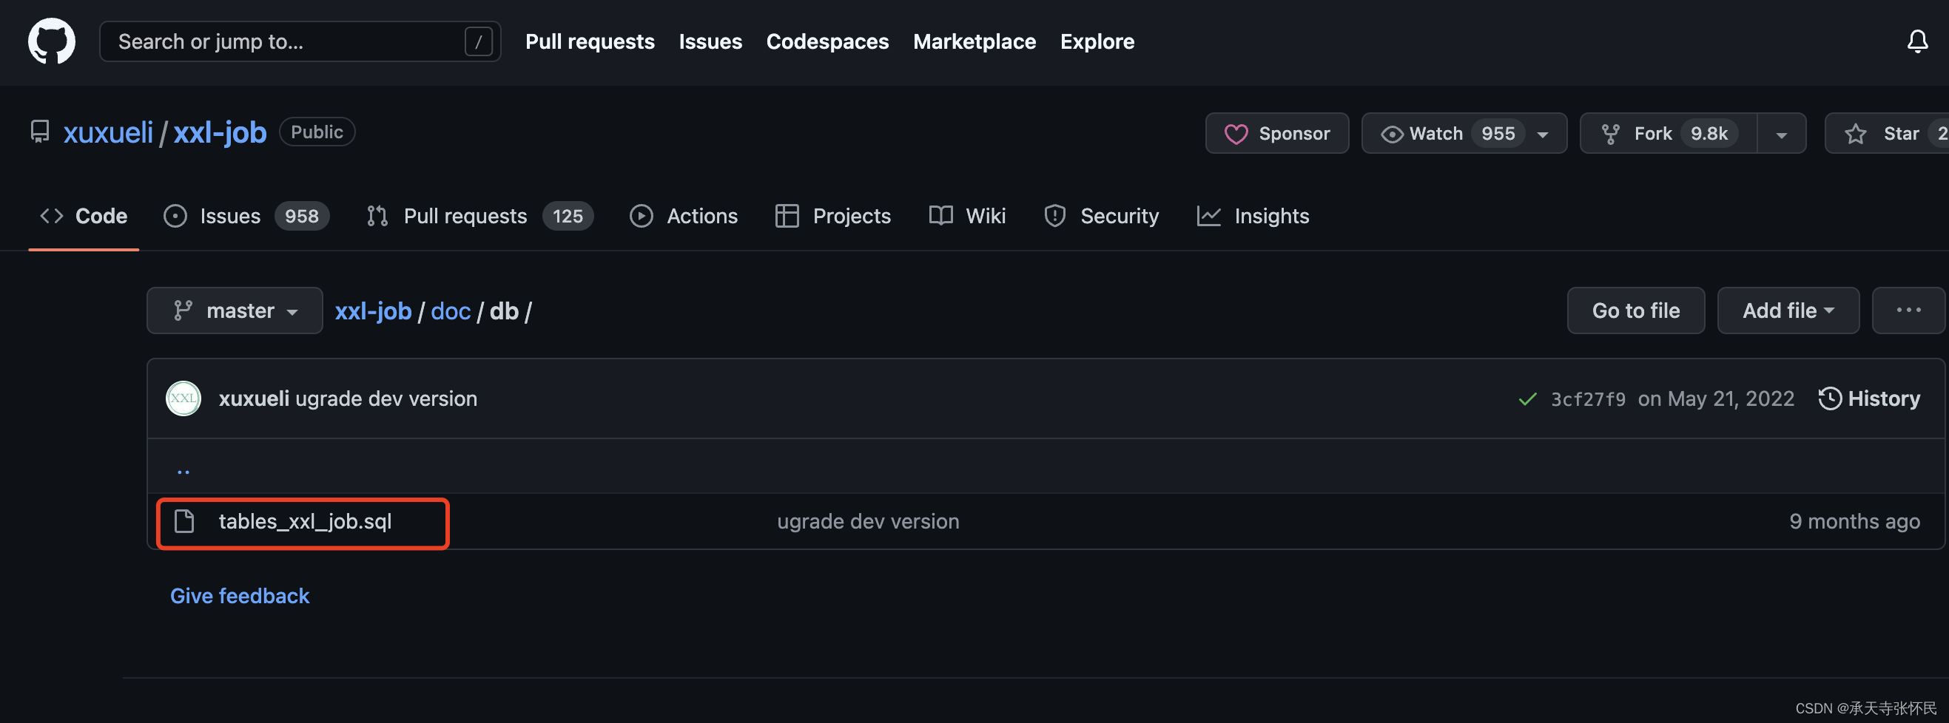Expand the Add file dropdown
Viewport: 1949px width, 723px height.
[x=1788, y=310]
